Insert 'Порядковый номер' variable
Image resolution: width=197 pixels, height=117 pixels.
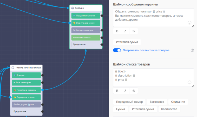(129, 102)
